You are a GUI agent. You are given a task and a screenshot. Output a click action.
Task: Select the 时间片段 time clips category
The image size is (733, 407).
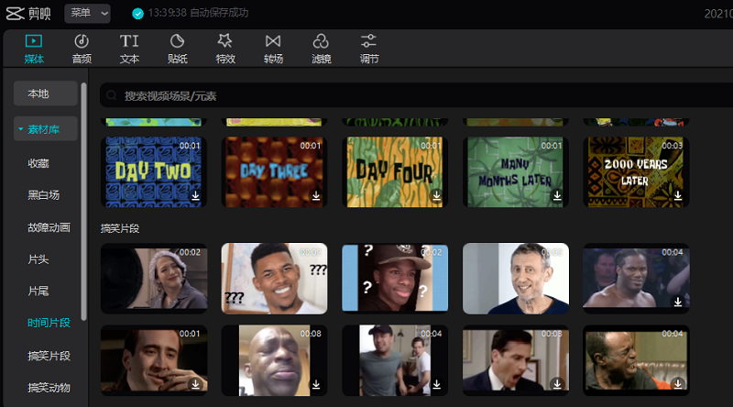point(49,323)
